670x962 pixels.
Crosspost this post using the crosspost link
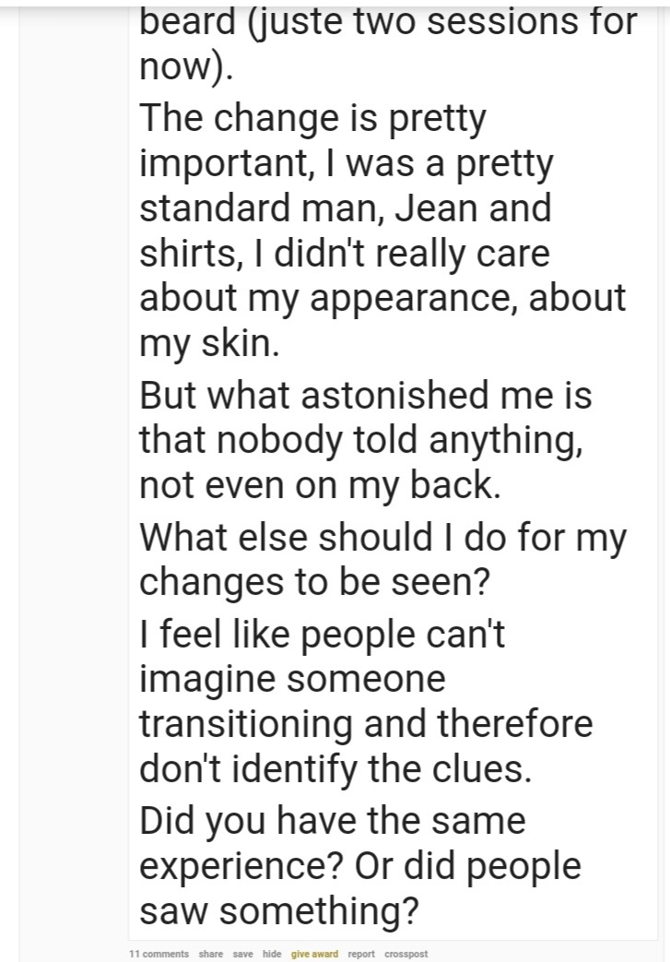point(406,954)
